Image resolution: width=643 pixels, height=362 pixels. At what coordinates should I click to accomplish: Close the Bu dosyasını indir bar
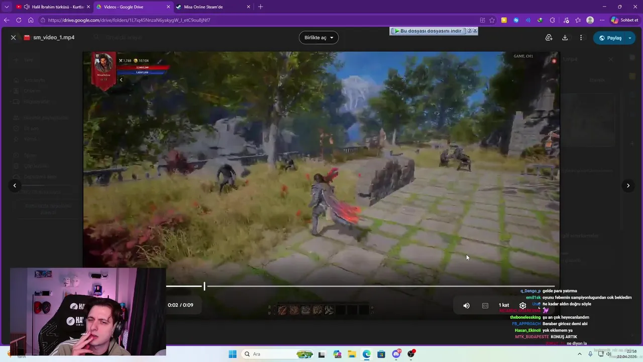click(475, 31)
